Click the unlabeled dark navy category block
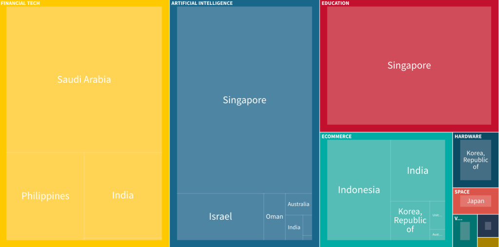Image resolution: width=499 pixels, height=247 pixels. [x=488, y=226]
